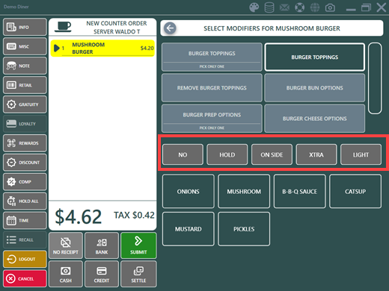Viewport: 389px width, 291px height.
Task: Open the Time calendar option
Action: pyautogui.click(x=25, y=220)
